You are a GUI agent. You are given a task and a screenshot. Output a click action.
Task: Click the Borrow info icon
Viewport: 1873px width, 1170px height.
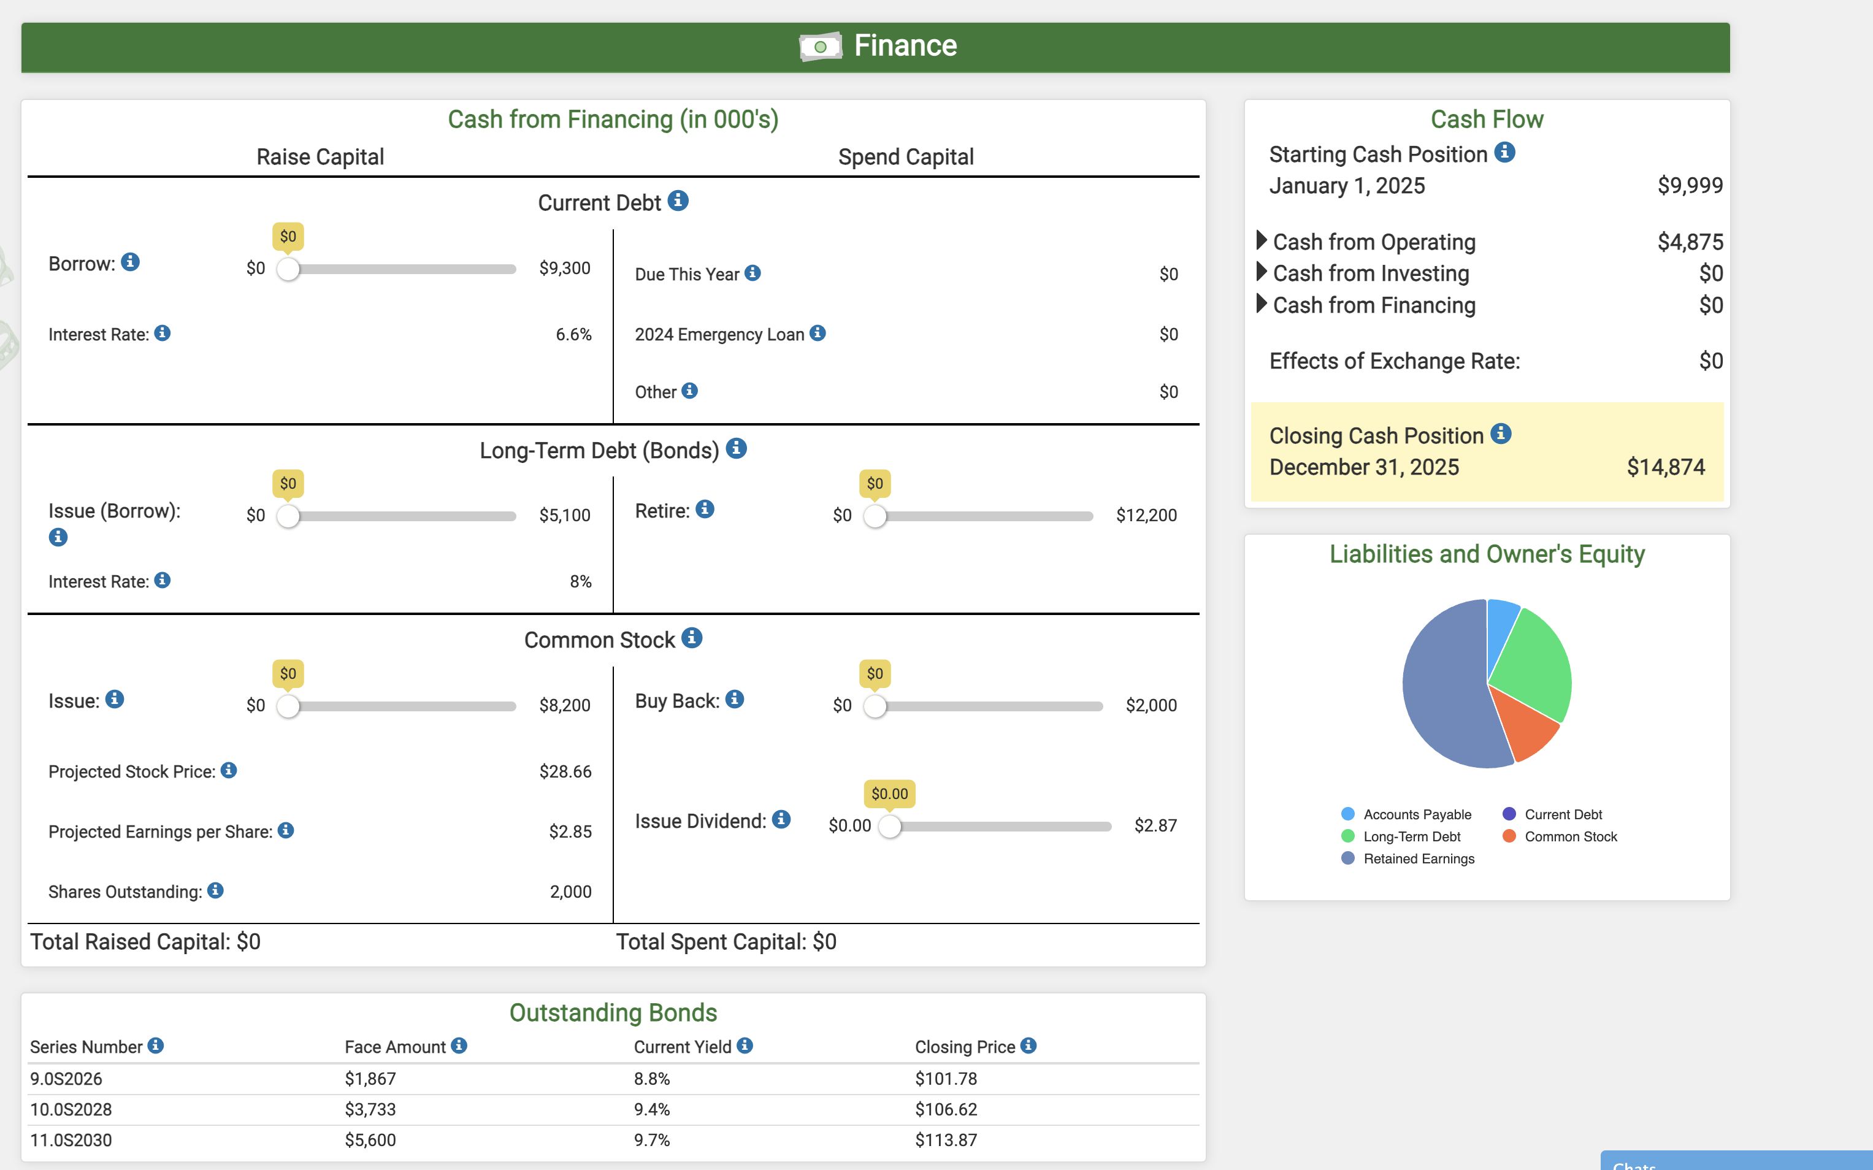tap(131, 262)
